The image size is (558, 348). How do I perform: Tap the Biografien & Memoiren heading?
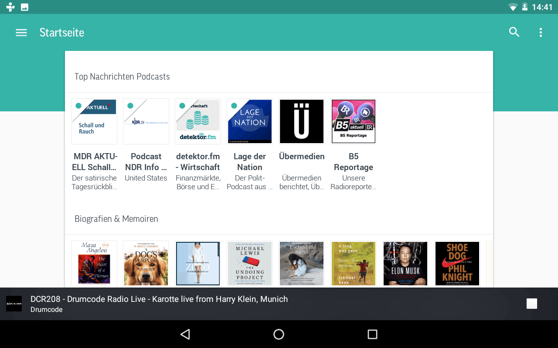point(116,219)
